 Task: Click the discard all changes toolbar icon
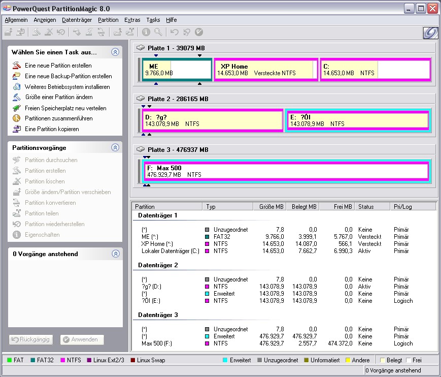tap(187, 32)
